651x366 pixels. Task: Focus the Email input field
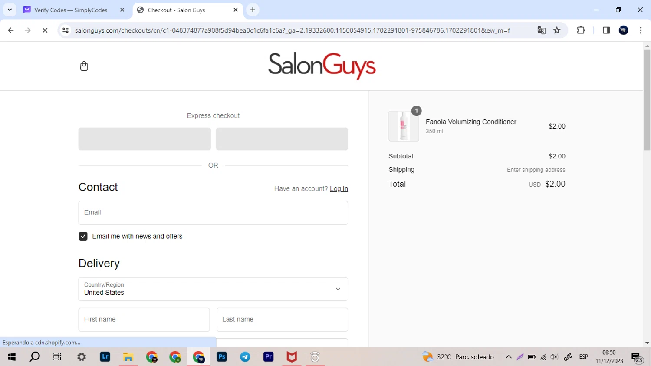[213, 213]
